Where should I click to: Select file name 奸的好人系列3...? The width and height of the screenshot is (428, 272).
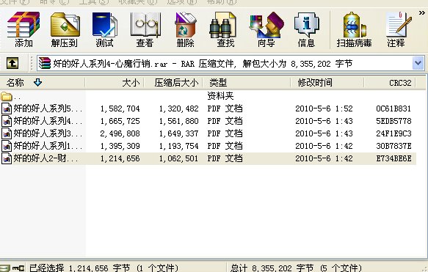pos(48,133)
